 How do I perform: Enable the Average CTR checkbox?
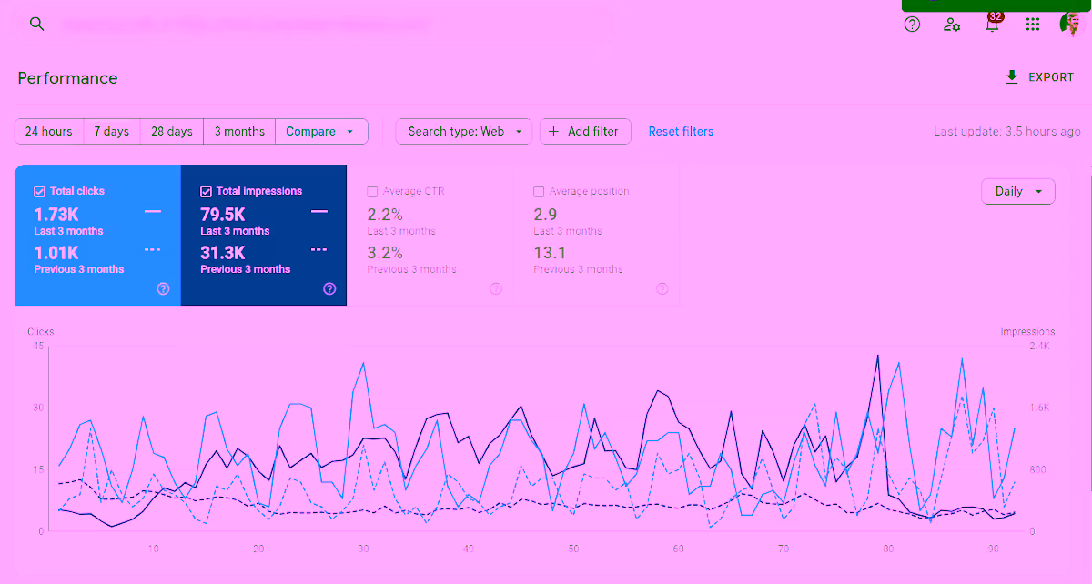tap(372, 191)
